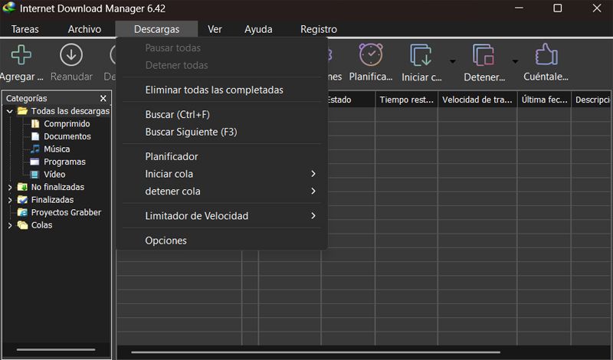Screen dimensions: 613x360
Task: Expand the Finalizadas tree node
Action: point(10,200)
